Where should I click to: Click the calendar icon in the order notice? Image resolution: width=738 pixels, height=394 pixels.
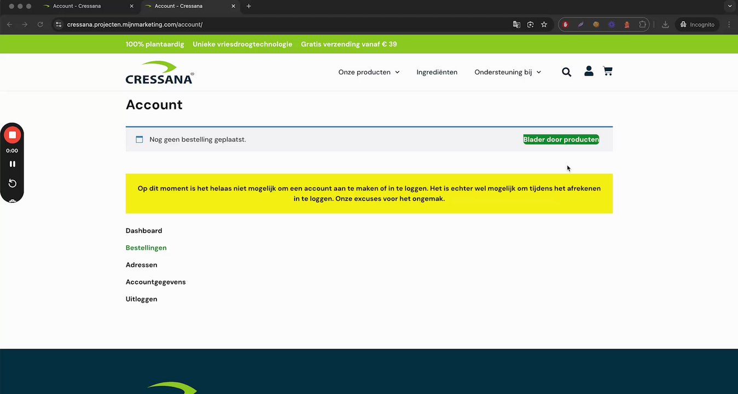(139, 140)
